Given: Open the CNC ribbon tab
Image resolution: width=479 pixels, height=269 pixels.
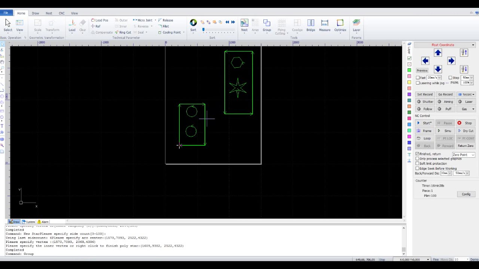Looking at the screenshot, I should 62,13.
